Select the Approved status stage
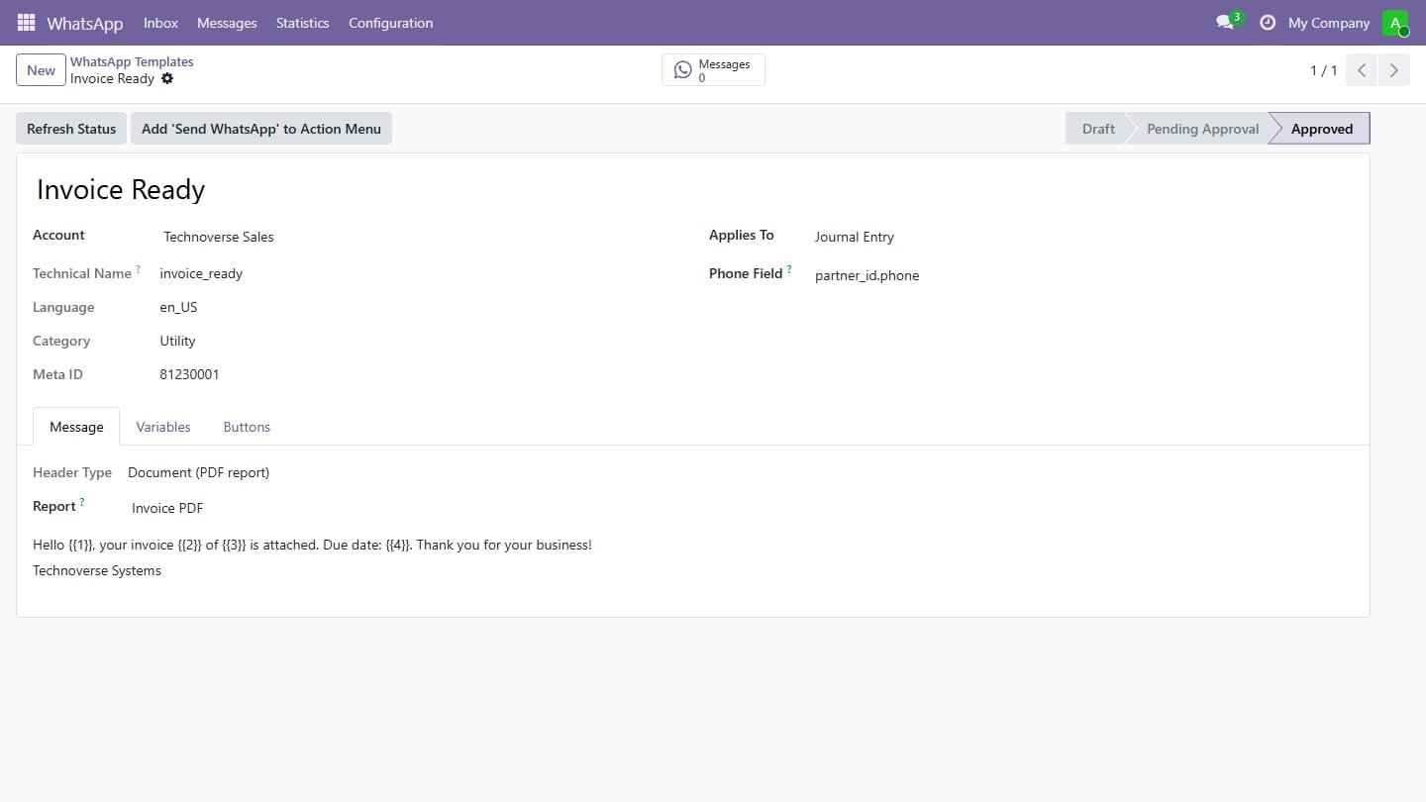Screen dimensions: 1426x802 click(x=1321, y=129)
